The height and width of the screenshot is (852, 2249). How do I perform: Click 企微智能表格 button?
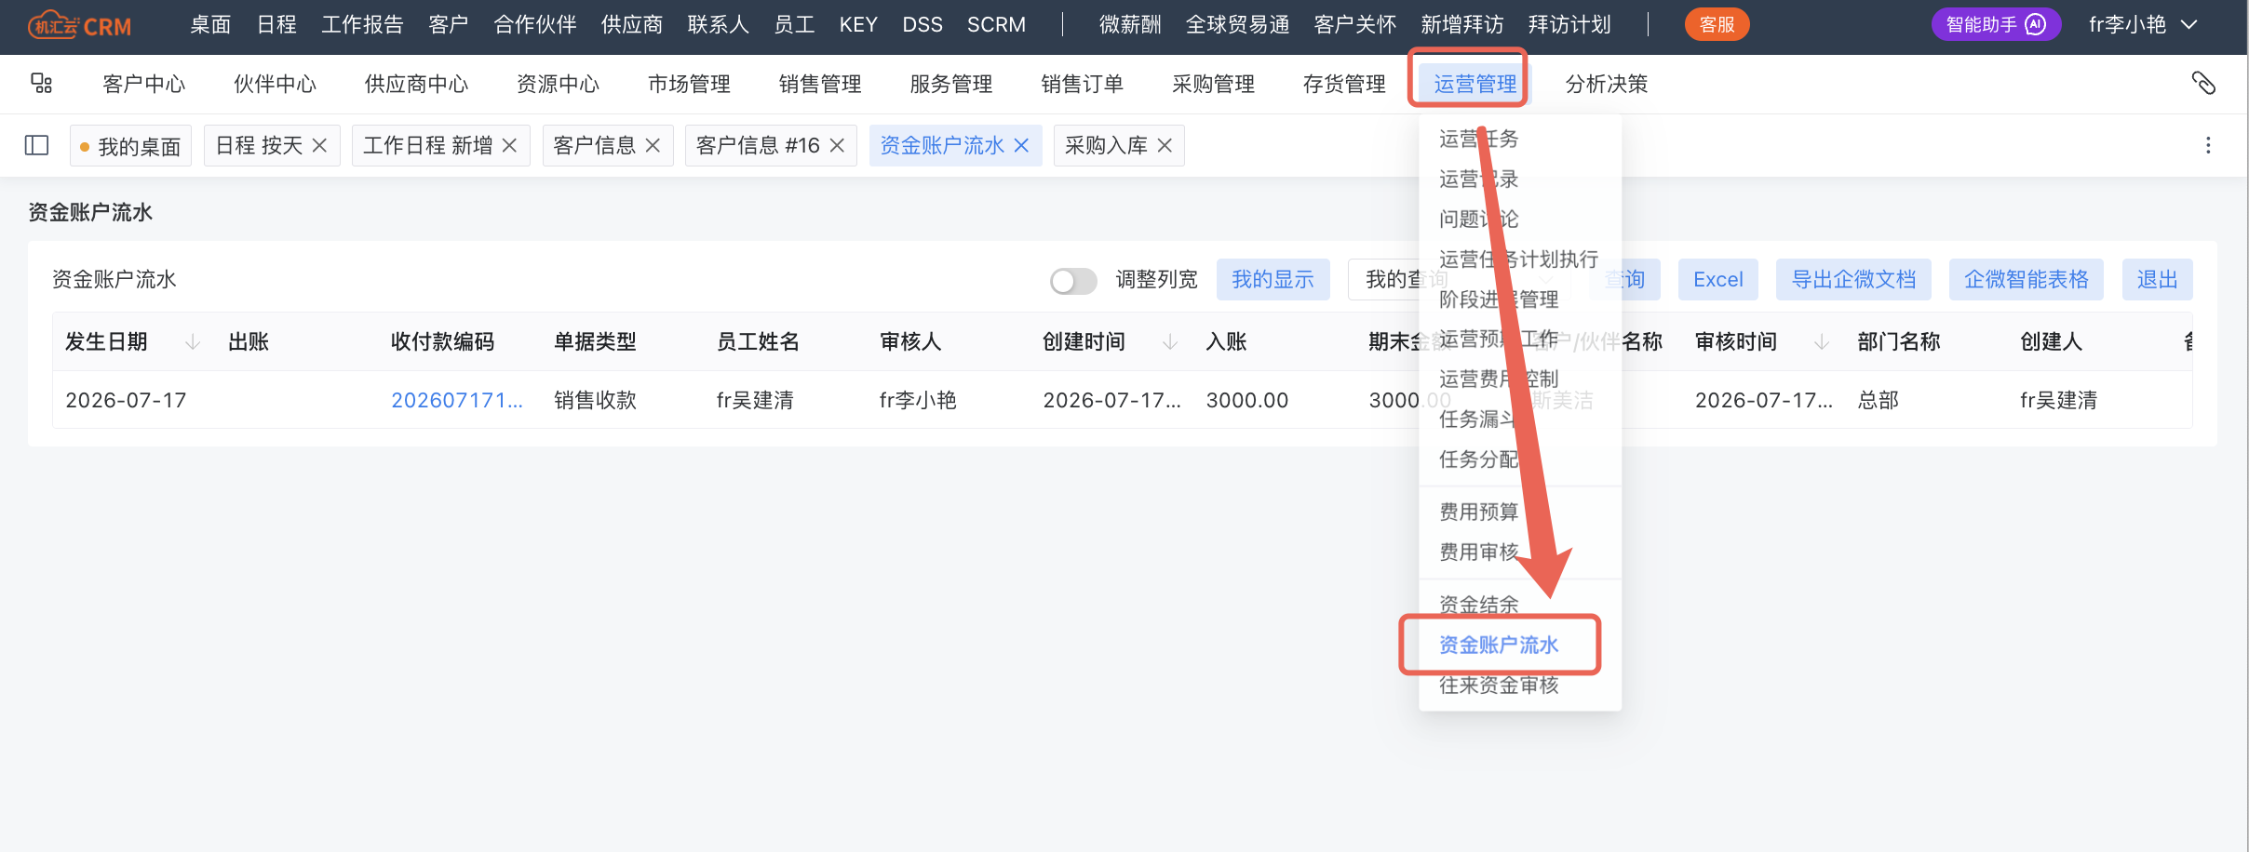pyautogui.click(x=2027, y=280)
